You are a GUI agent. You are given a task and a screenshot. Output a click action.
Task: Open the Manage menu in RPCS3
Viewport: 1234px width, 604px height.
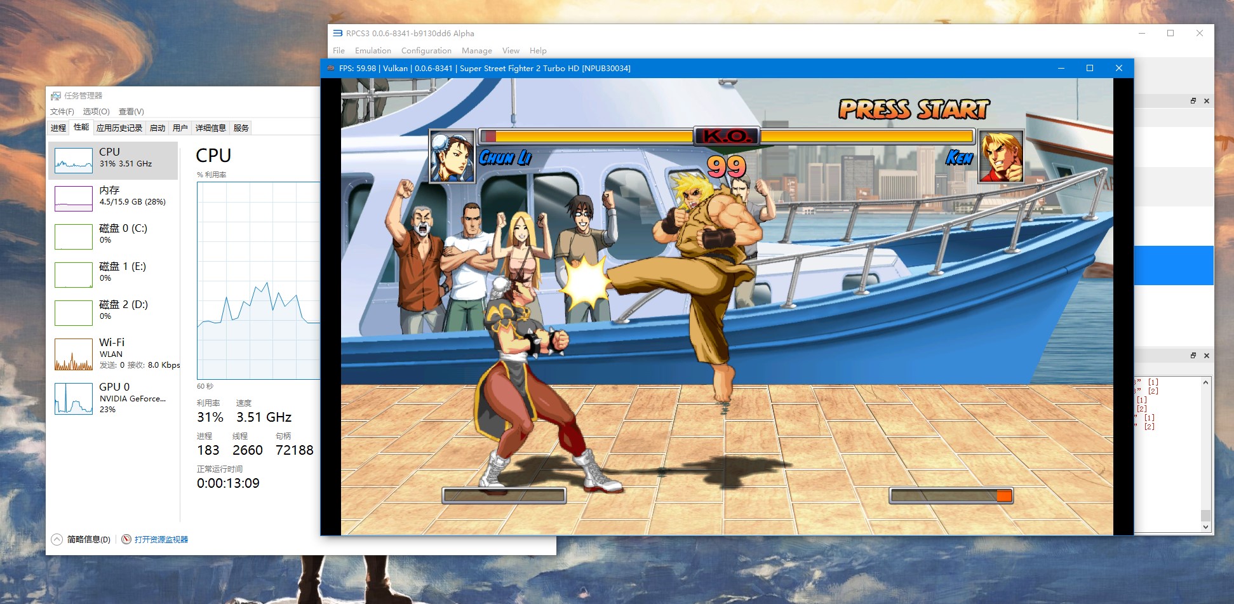(477, 51)
